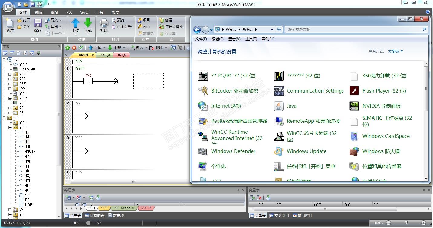Open 页面设置 page setup in the ribbon
The width and height of the screenshot is (433, 228).
122,27
